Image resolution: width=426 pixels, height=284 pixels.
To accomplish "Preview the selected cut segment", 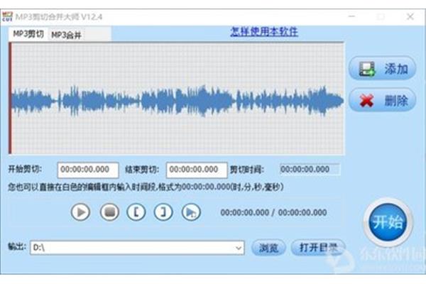I will coord(191,212).
